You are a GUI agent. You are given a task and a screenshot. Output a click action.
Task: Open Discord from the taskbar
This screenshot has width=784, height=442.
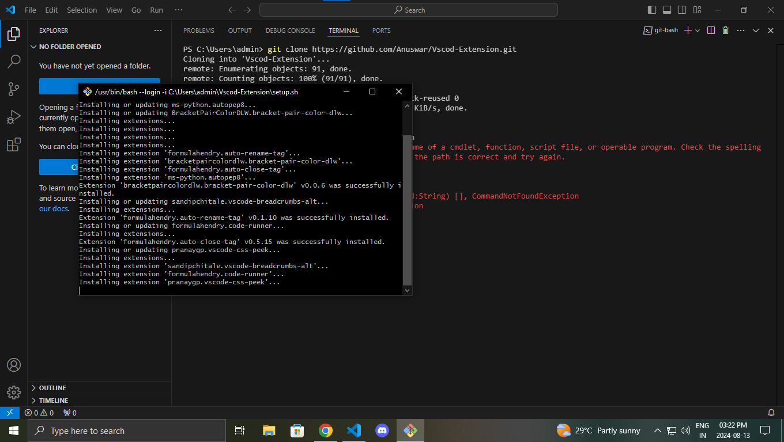pyautogui.click(x=382, y=430)
